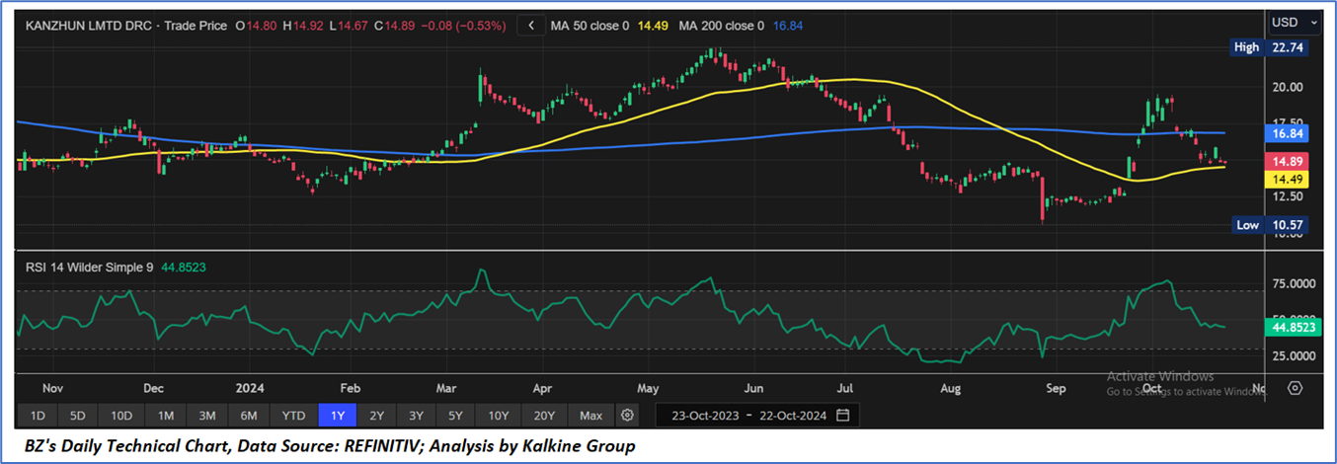1337x464 pixels.
Task: Switch to the 6M range
Action: [249, 415]
